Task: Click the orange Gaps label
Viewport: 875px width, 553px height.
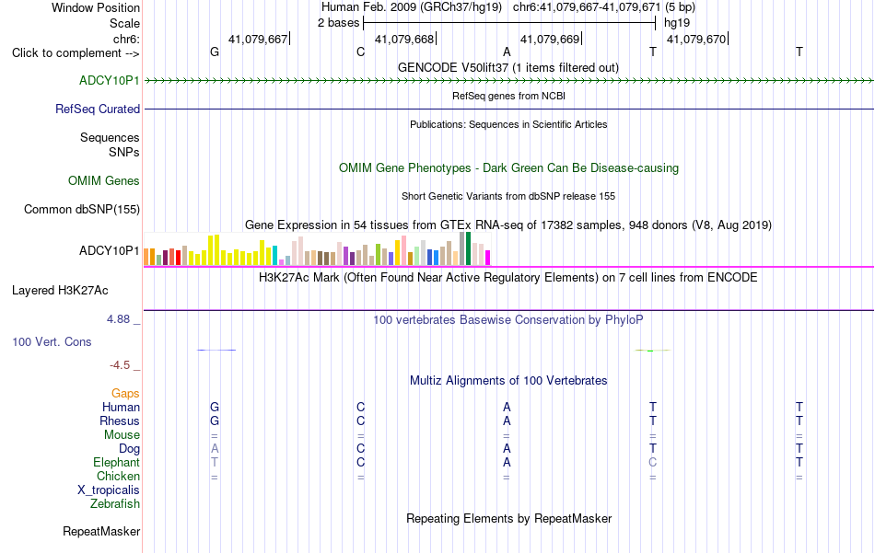Action: (x=125, y=394)
